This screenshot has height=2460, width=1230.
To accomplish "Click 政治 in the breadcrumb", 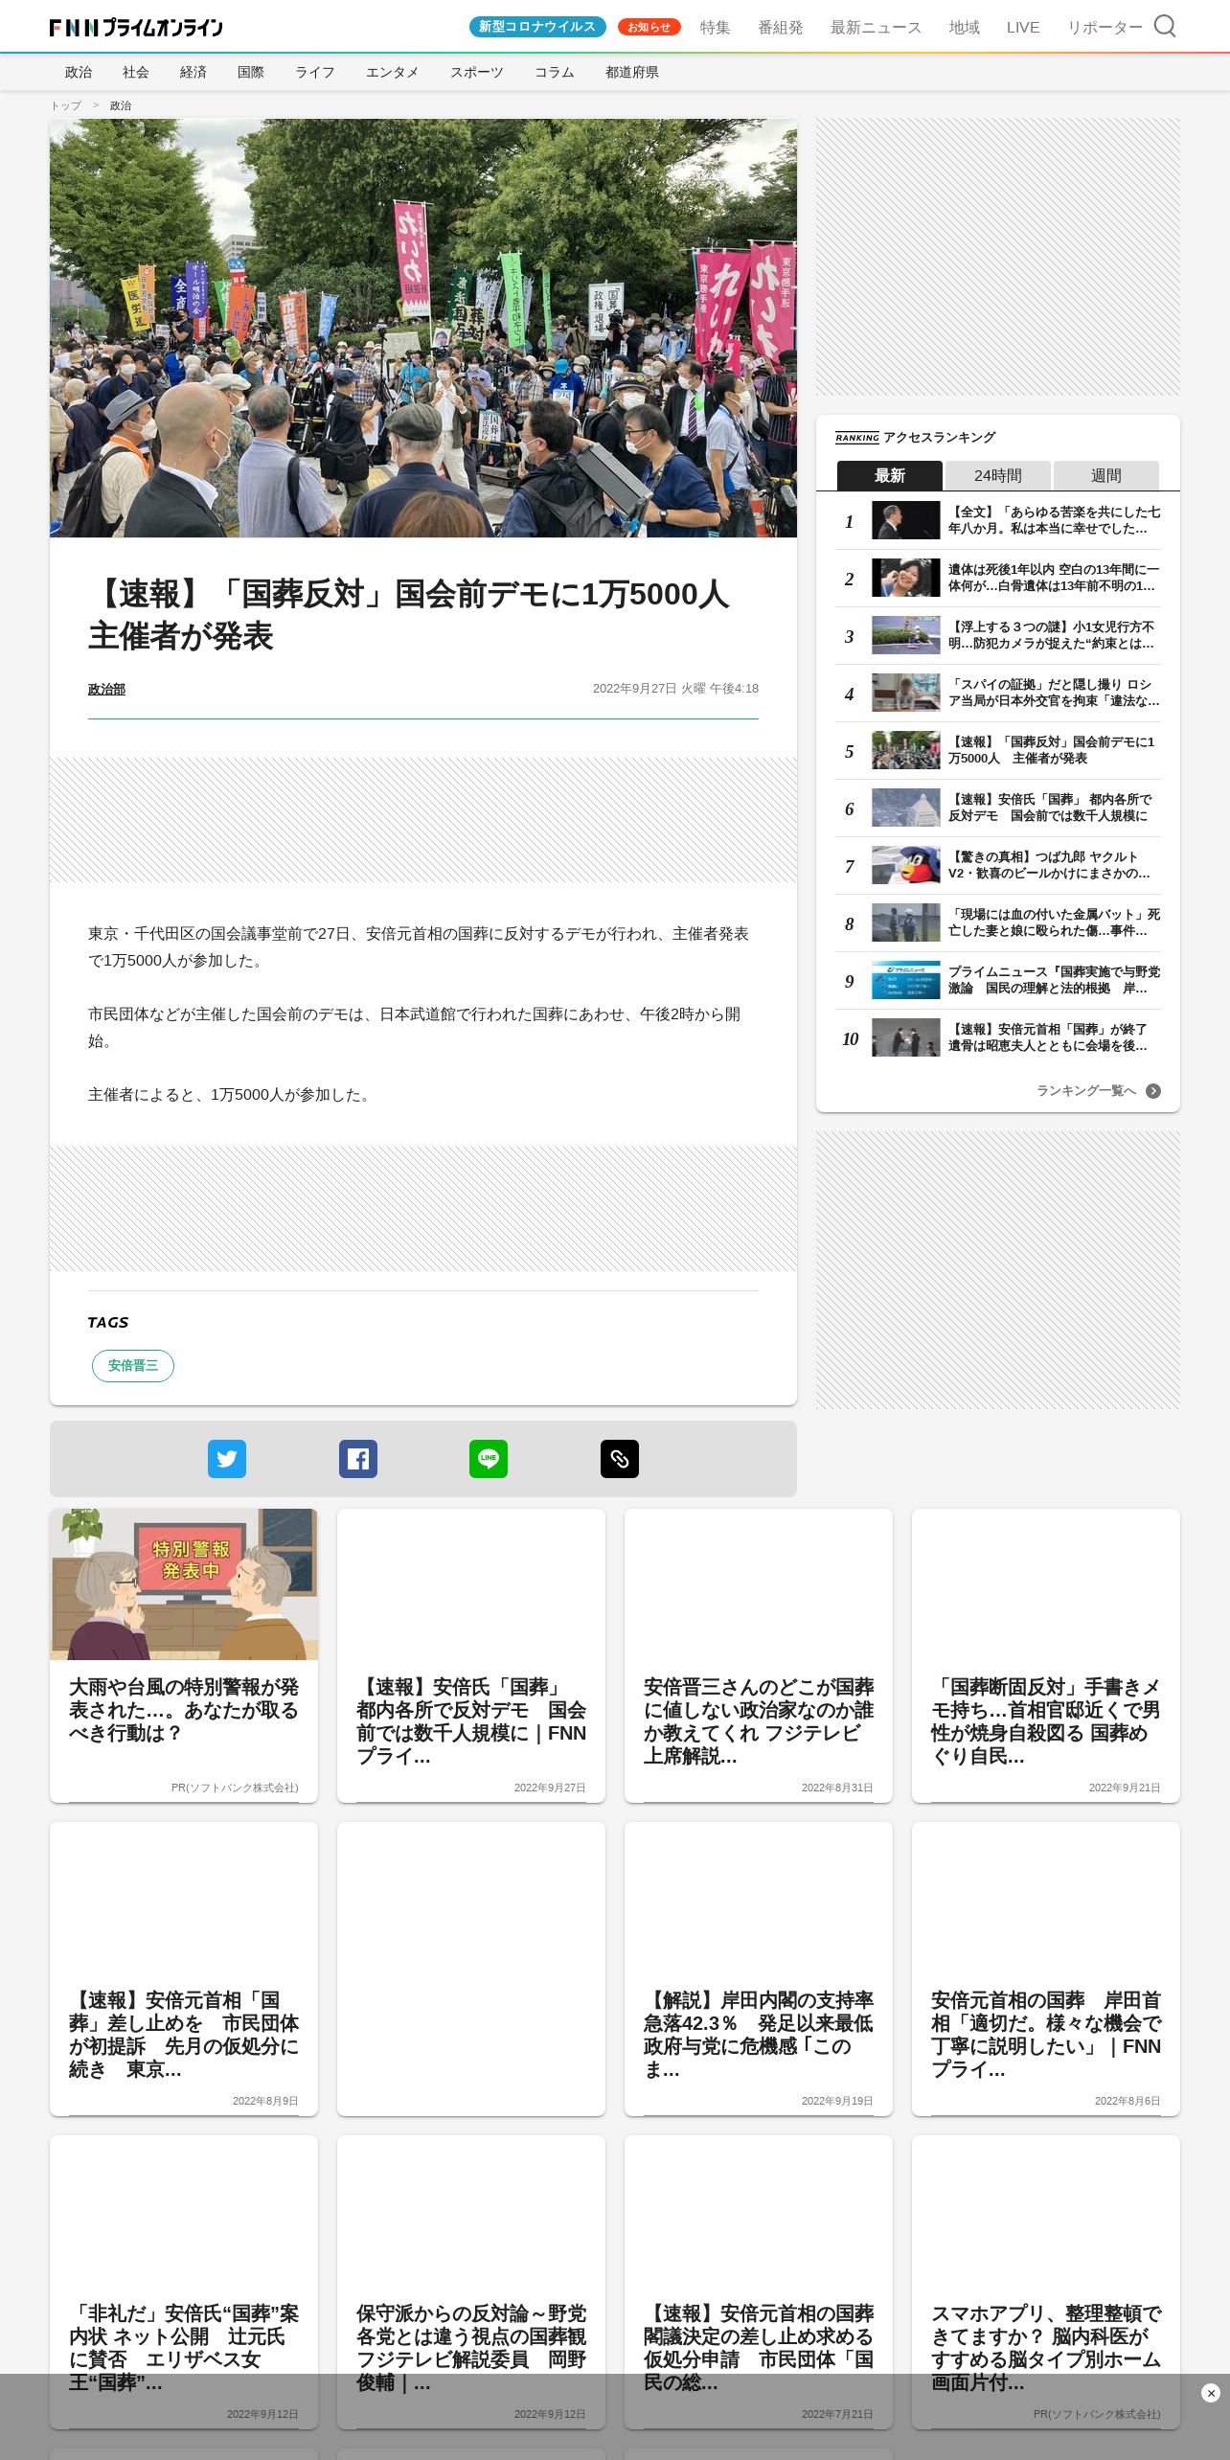I will [x=121, y=105].
